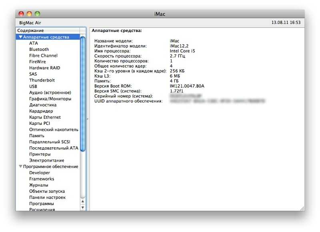Show Графика/Мониторы information

[50, 99]
